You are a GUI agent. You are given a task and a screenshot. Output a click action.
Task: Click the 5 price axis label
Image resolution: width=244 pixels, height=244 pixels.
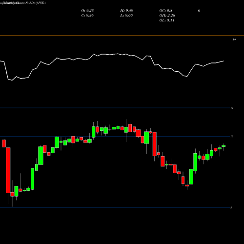pyautogui.click(x=231, y=207)
